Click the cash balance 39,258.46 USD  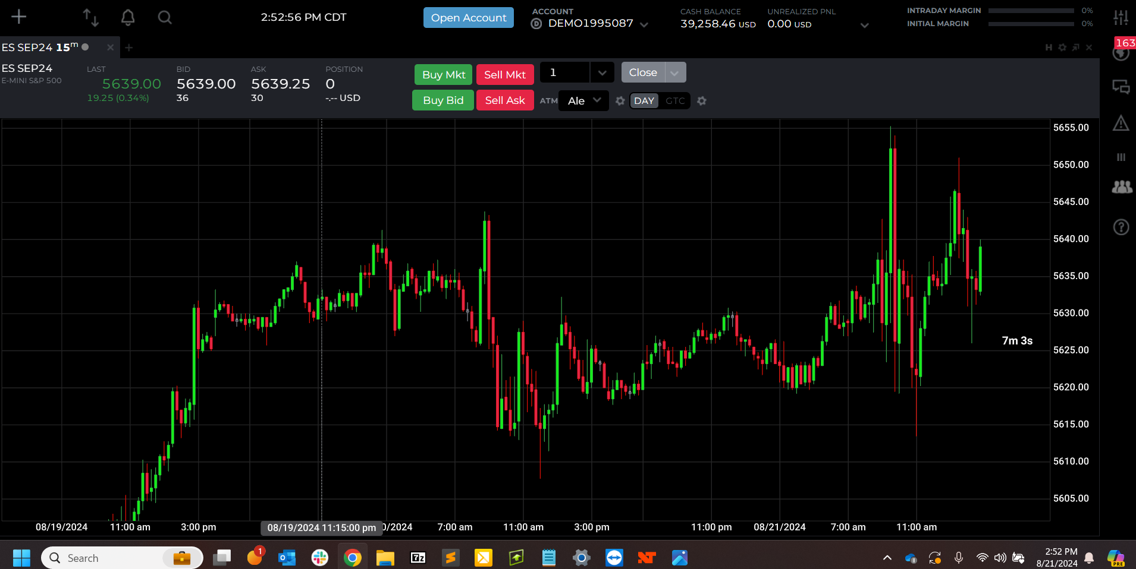(x=718, y=24)
